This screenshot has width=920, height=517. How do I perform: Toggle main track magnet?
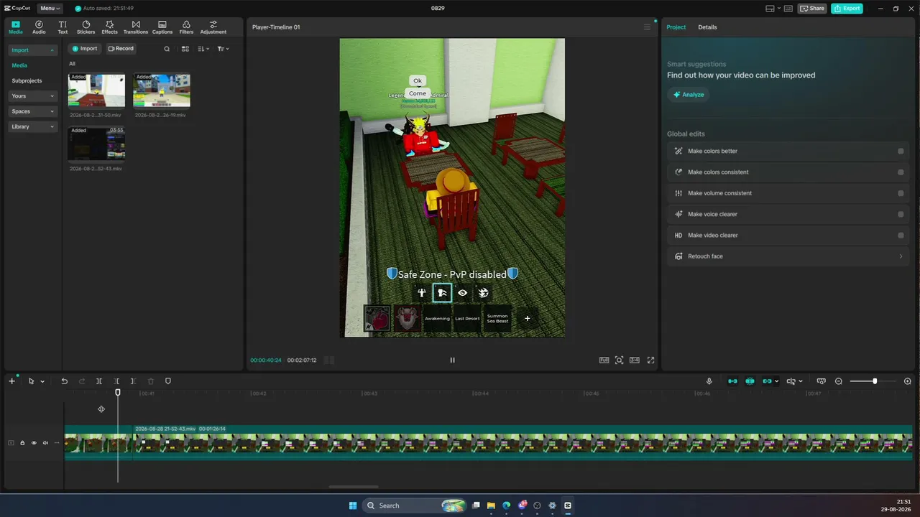pyautogui.click(x=732, y=381)
